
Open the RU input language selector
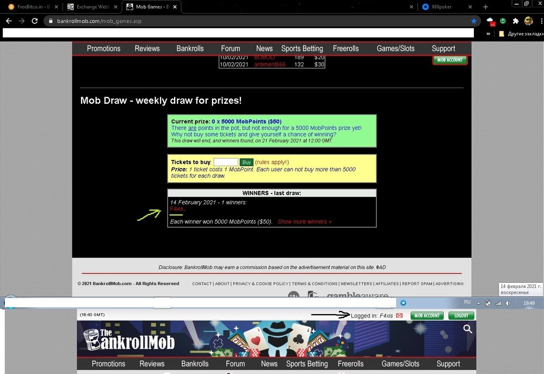click(467, 302)
